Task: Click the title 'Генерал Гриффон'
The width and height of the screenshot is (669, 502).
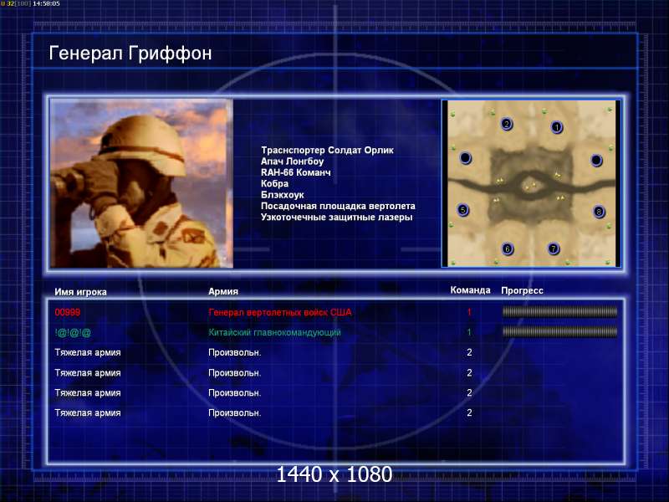Action: tap(130, 54)
